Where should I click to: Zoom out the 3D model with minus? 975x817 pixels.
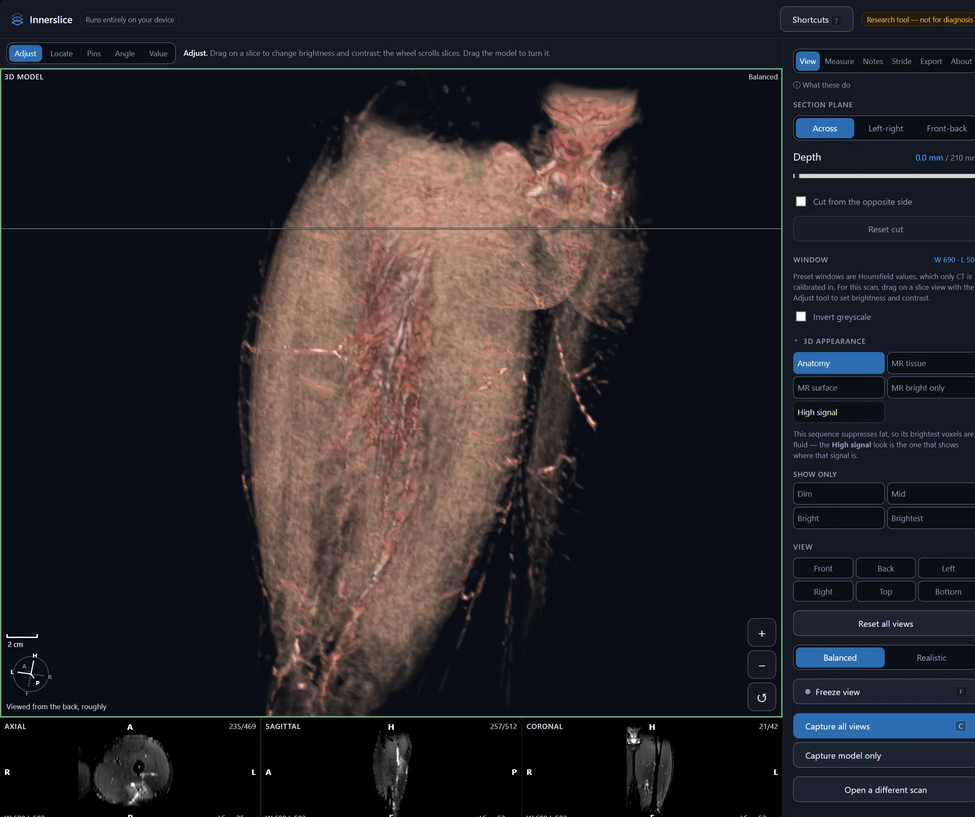pos(761,665)
